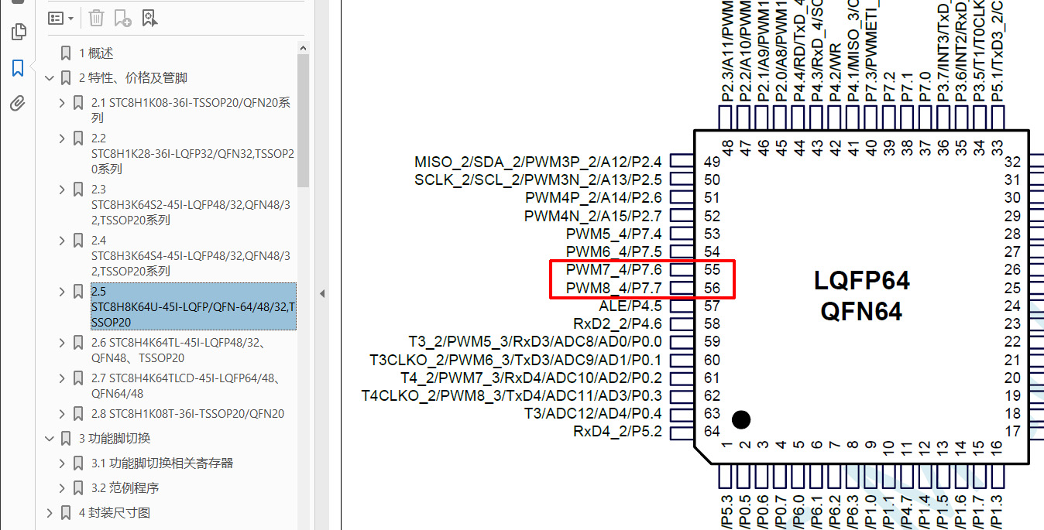Click the bookmark icon beside 3.2 范例程序
Screen dimensions: 1044x530
(x=78, y=488)
